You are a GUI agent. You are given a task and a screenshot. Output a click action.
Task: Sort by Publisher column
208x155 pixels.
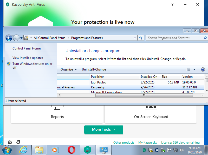(x=114, y=77)
